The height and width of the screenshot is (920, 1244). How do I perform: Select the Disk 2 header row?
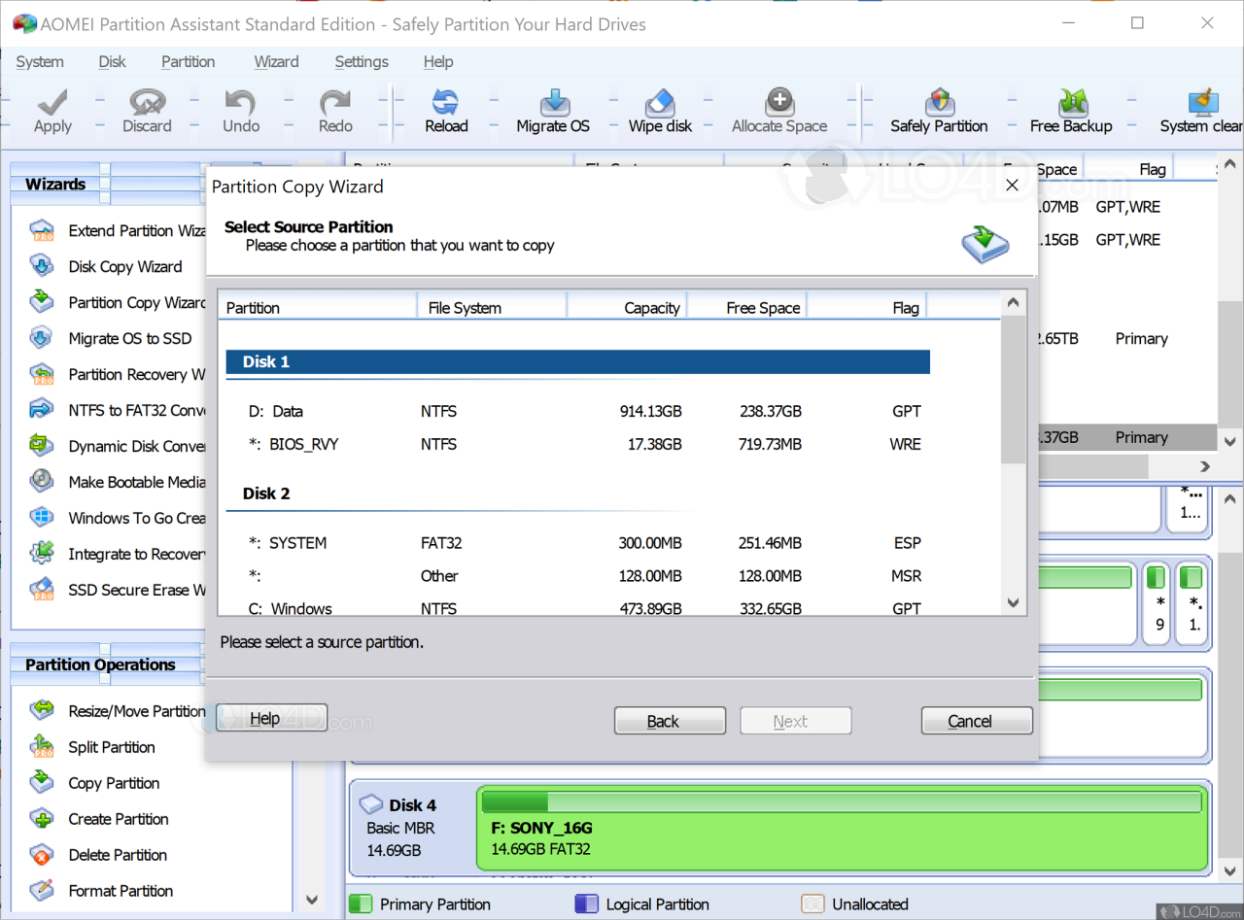(x=578, y=494)
